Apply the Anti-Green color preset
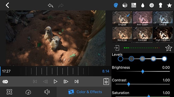The width and height of the screenshot is (174, 97). click(x=142, y=19)
